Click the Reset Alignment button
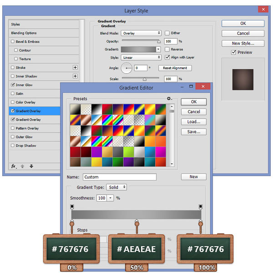The width and height of the screenshot is (273, 273). 175,68
